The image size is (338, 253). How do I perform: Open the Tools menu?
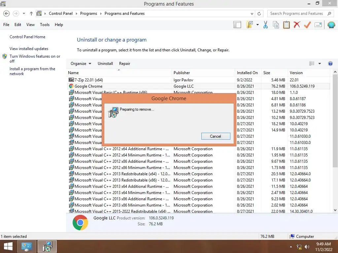point(45,25)
